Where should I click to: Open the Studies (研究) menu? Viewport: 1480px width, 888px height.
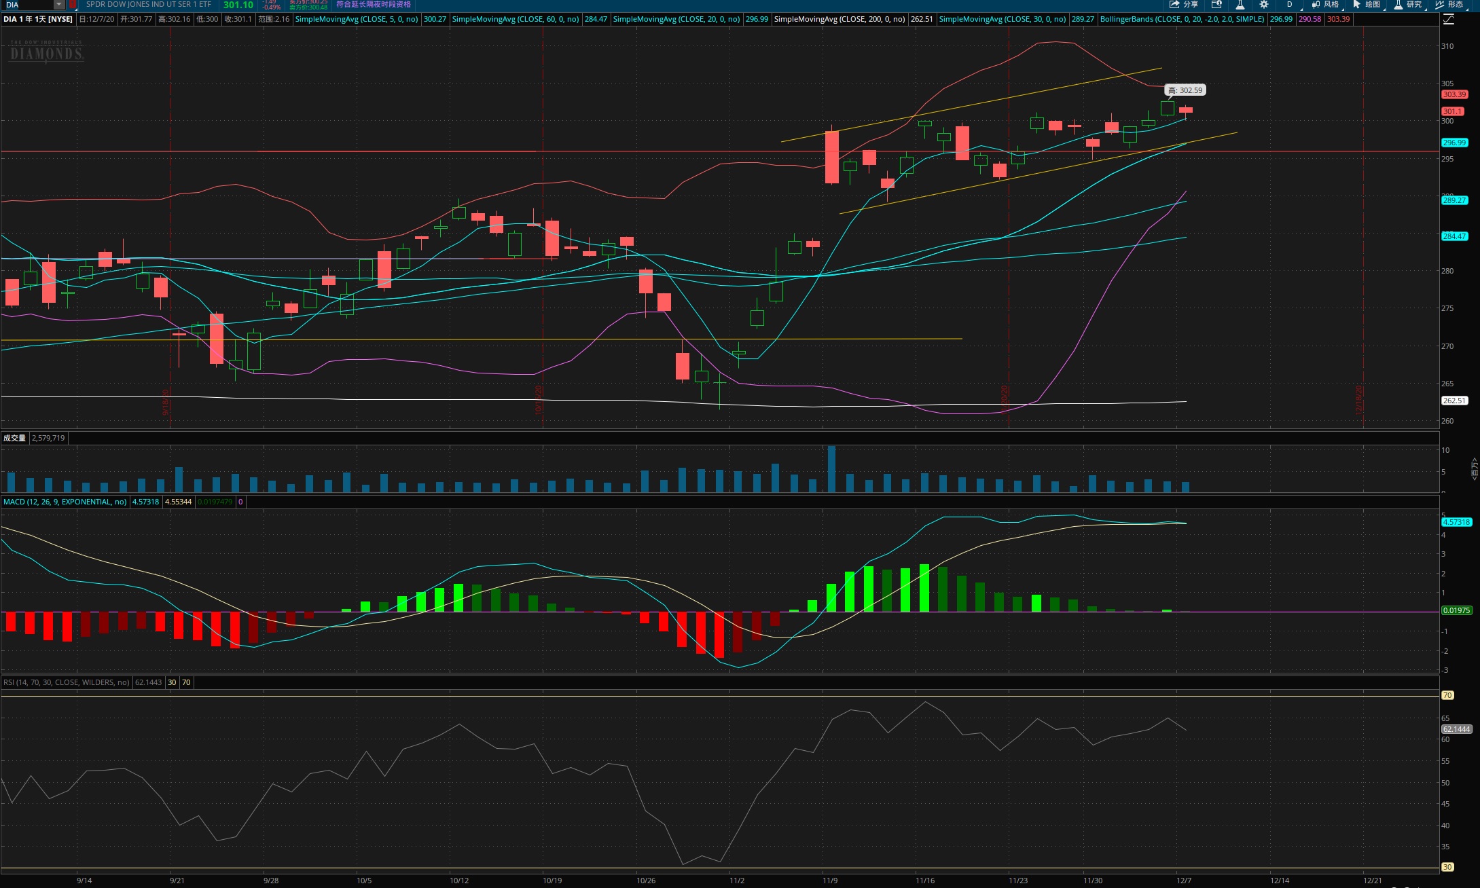click(x=1408, y=5)
